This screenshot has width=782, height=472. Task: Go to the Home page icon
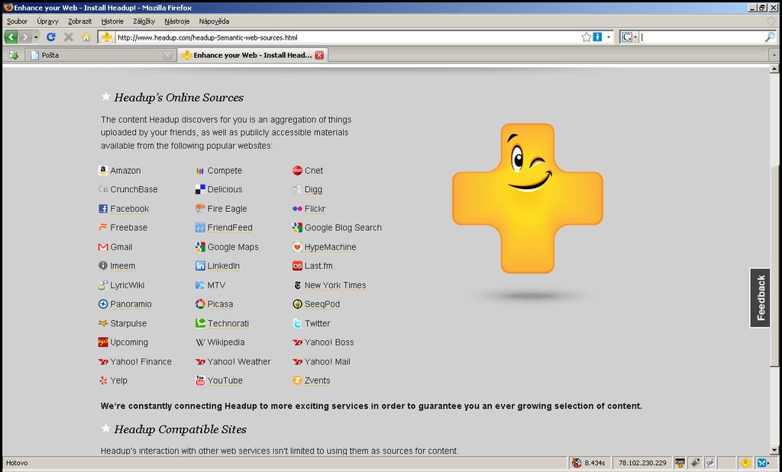pos(86,37)
